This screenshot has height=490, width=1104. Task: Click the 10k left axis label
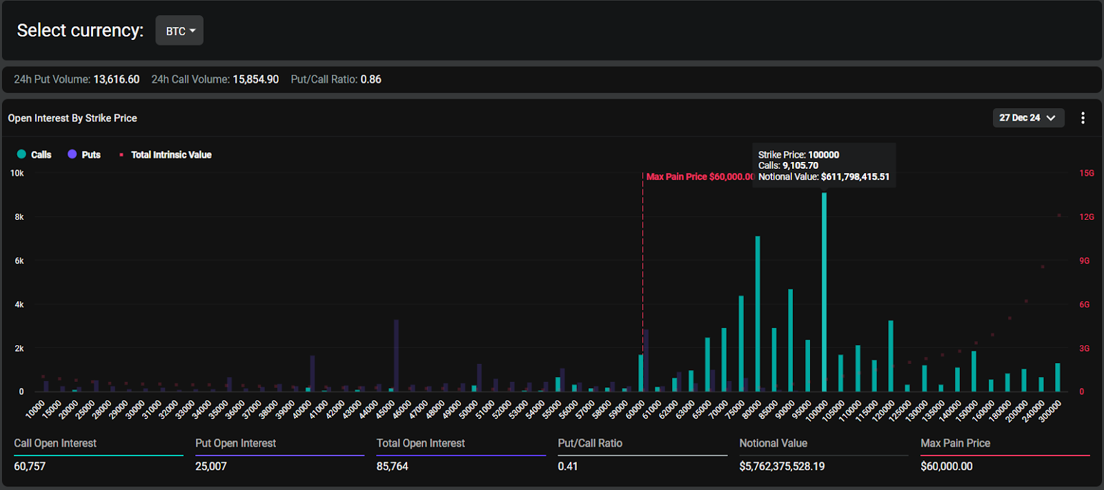click(17, 173)
